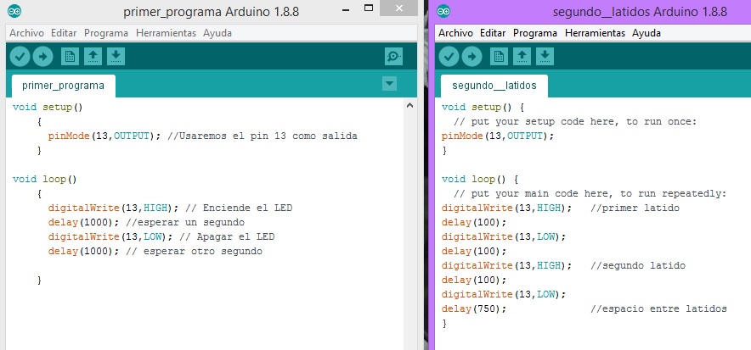Open Editar menu in segundo__latidos window
This screenshot has height=350, width=751.
click(493, 33)
